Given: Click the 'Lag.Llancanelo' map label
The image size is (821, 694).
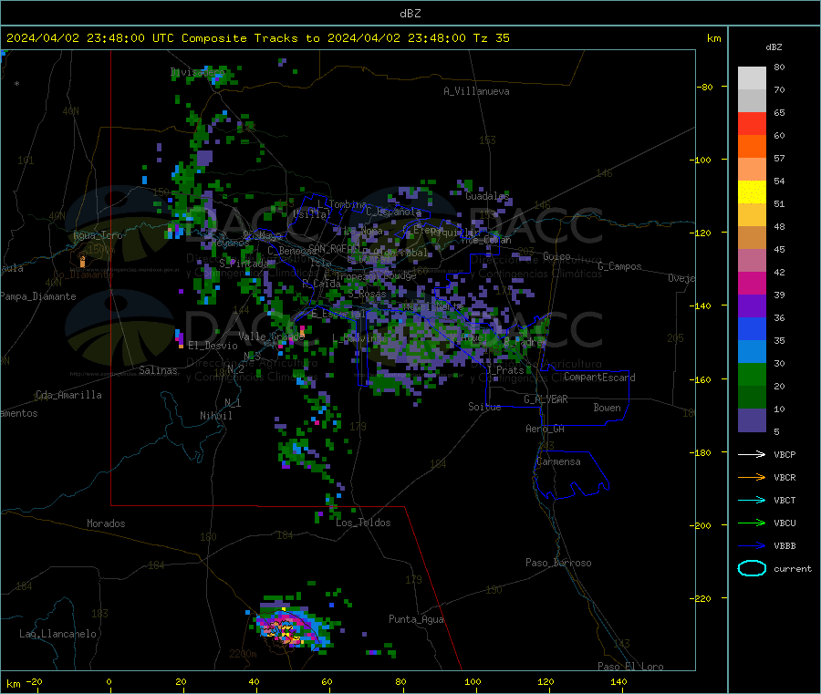Looking at the screenshot, I should tap(57, 634).
